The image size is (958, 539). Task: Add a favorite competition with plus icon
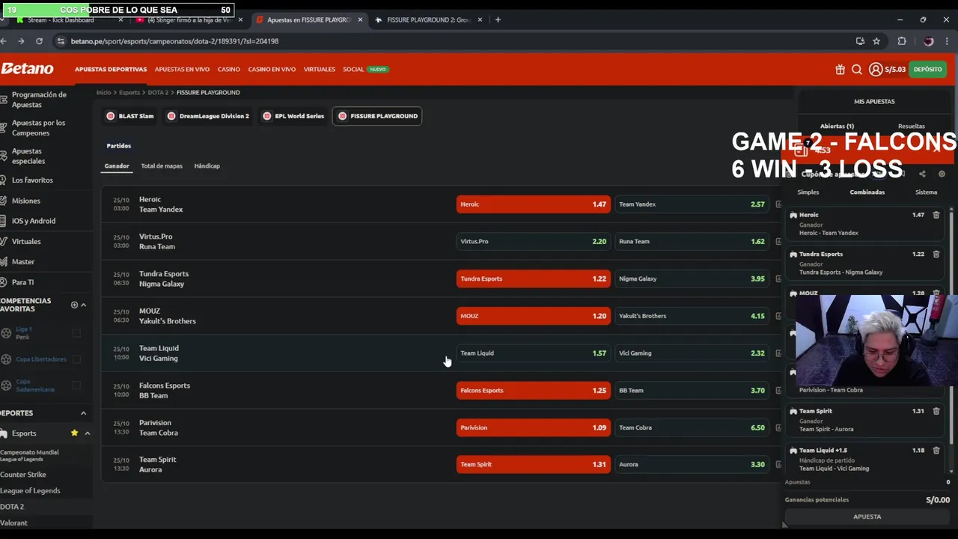click(74, 305)
